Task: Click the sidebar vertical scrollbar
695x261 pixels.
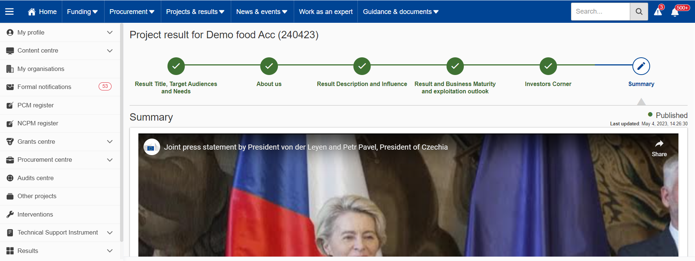Action: point(121,132)
